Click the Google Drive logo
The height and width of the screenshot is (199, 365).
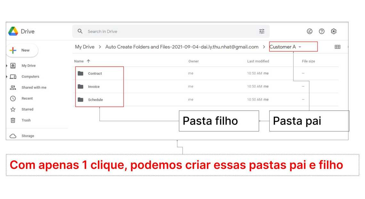click(x=13, y=31)
